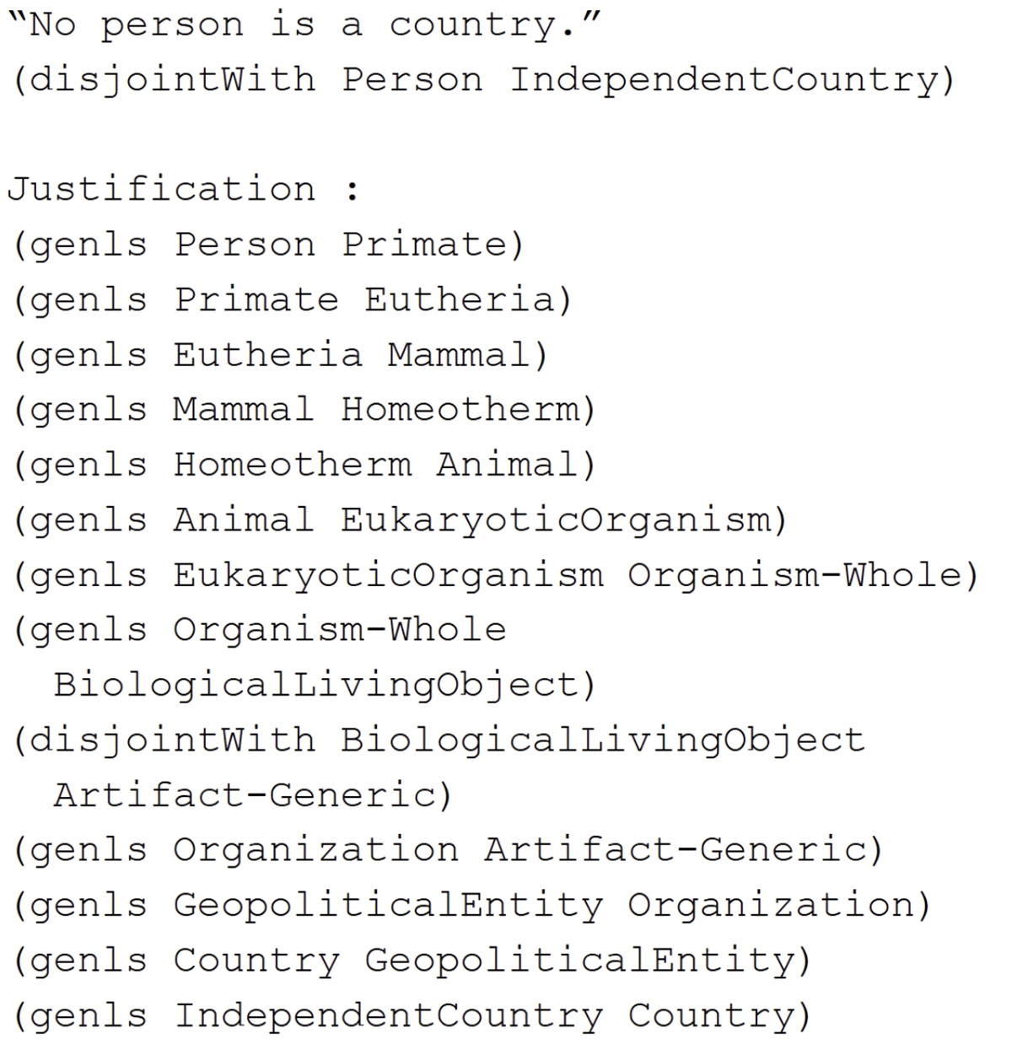Click "Organism-Whole" at the end of the EukaryoticOrganism line
1012x1050 pixels.
(x=794, y=574)
